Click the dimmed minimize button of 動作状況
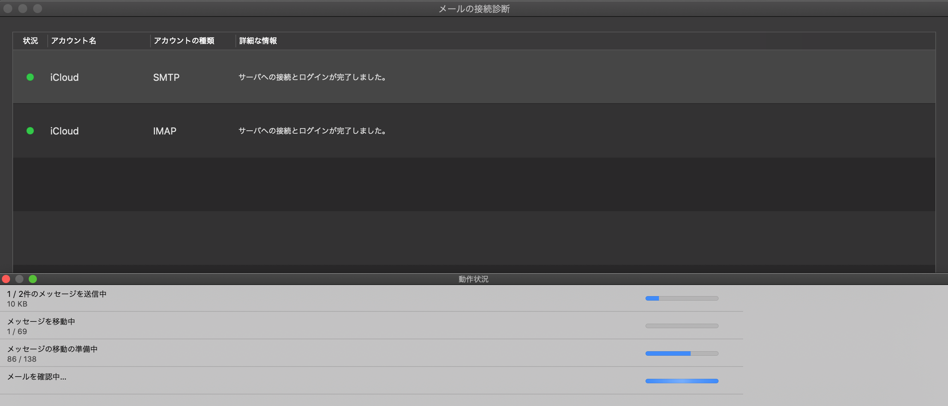The height and width of the screenshot is (406, 948). (19, 279)
